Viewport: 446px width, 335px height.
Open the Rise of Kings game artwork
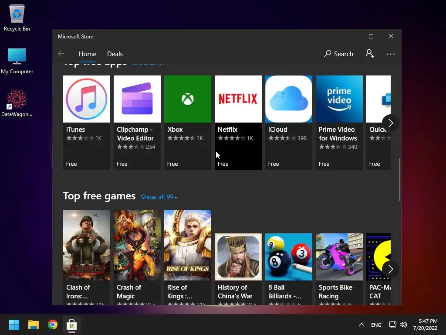[x=188, y=245]
